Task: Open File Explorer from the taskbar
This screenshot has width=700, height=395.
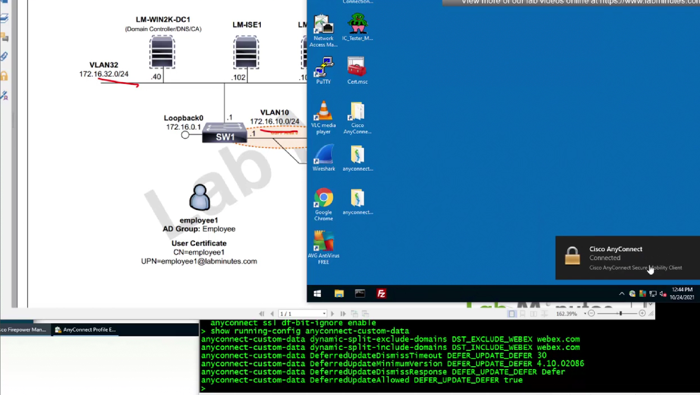Action: click(x=339, y=294)
